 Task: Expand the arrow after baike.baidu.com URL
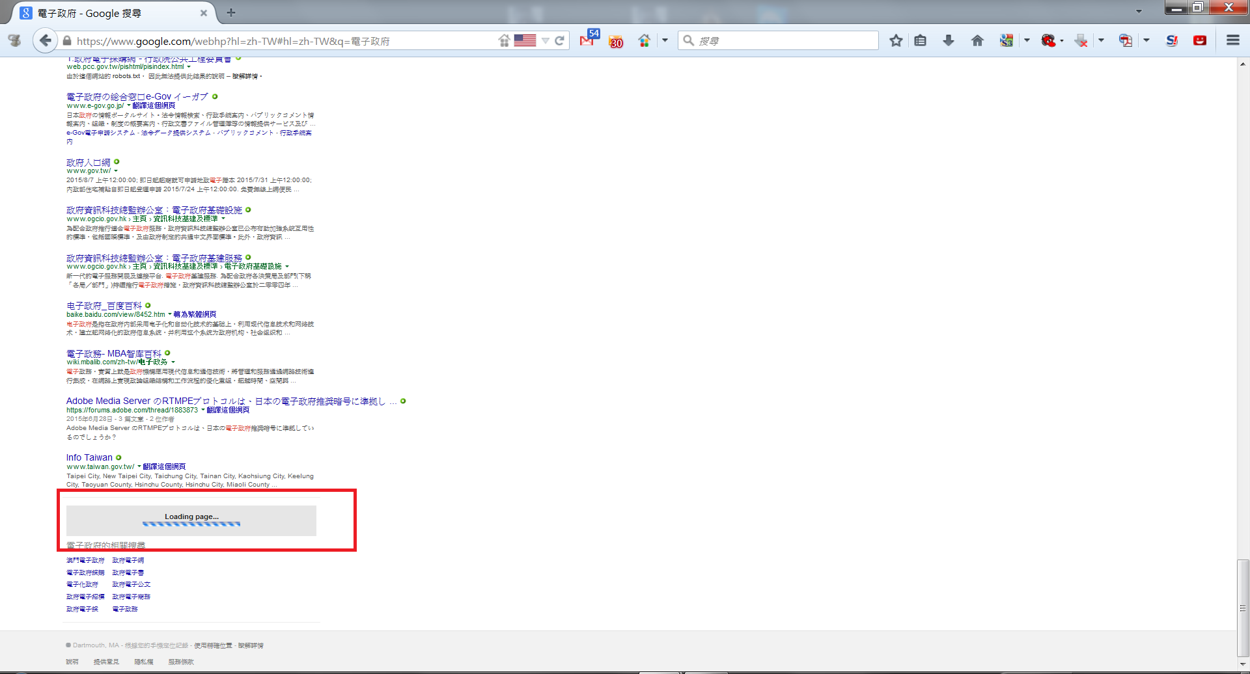point(170,314)
